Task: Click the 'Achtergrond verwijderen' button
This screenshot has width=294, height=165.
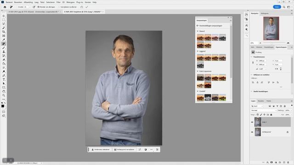Action: pyautogui.click(x=124, y=149)
